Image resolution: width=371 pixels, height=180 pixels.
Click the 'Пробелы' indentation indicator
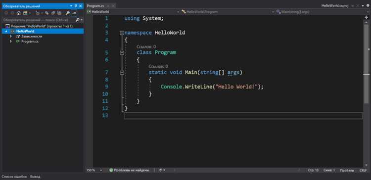(347, 170)
